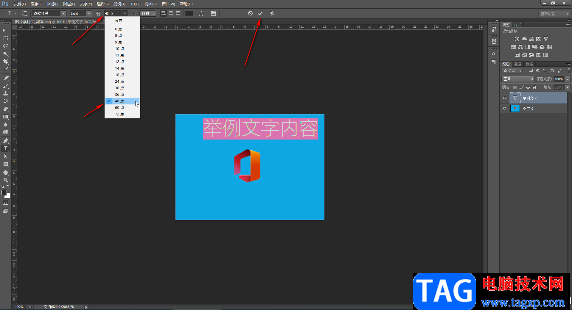Select the Rectangular Marquee tool

[6, 38]
